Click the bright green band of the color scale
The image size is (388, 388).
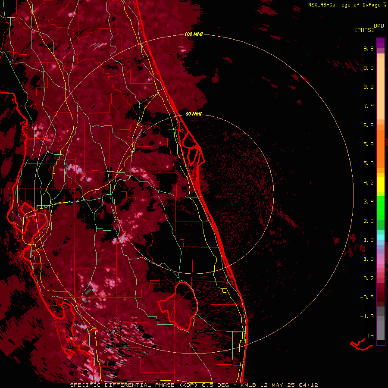tap(381, 208)
